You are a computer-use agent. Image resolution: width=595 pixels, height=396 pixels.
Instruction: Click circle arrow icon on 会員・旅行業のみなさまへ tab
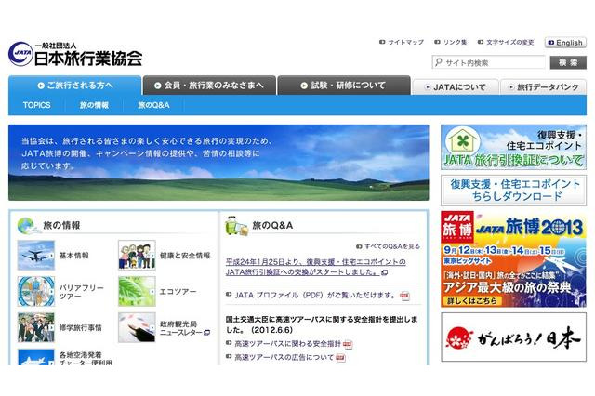158,86
